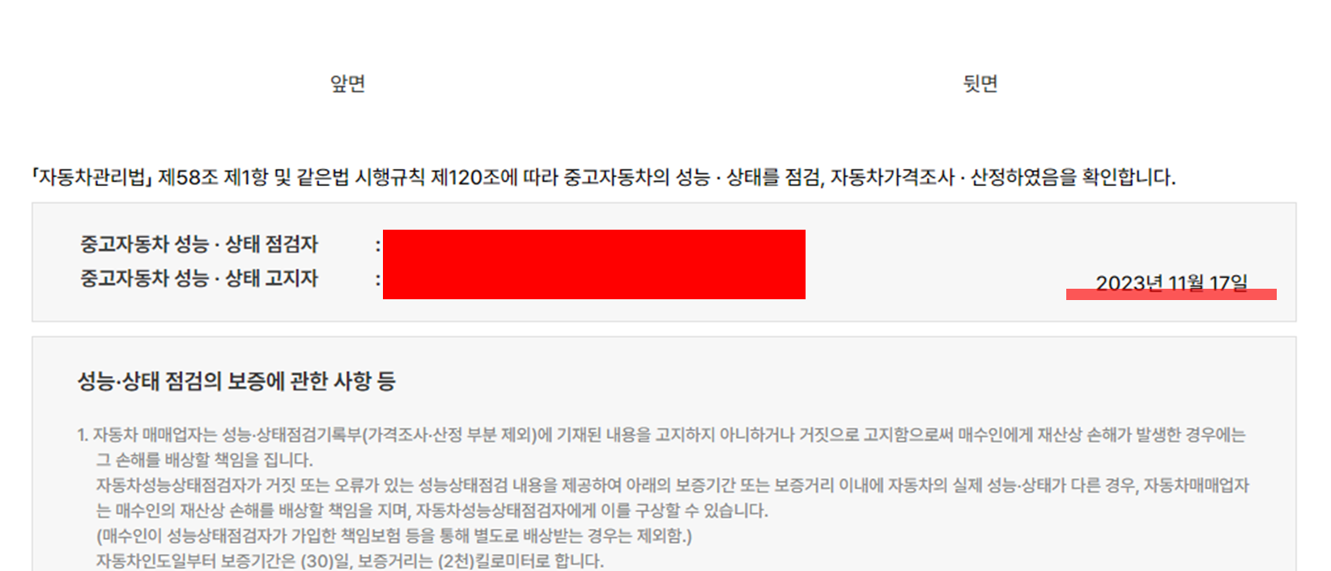
Task: Select the date 2023년 11월 17일
Action: pos(1171,283)
